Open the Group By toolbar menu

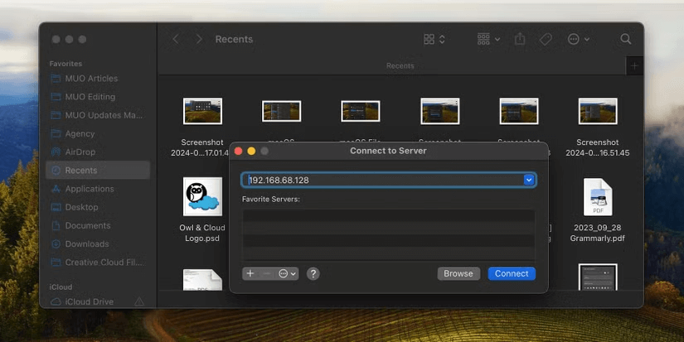488,39
